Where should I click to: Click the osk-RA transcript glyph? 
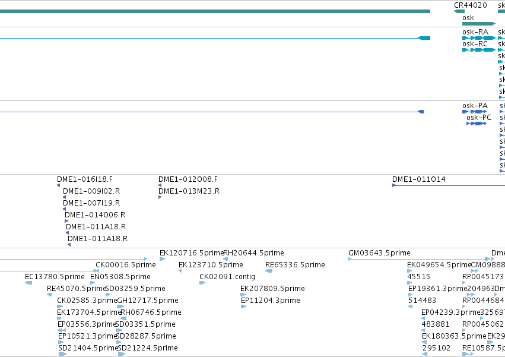click(479, 38)
